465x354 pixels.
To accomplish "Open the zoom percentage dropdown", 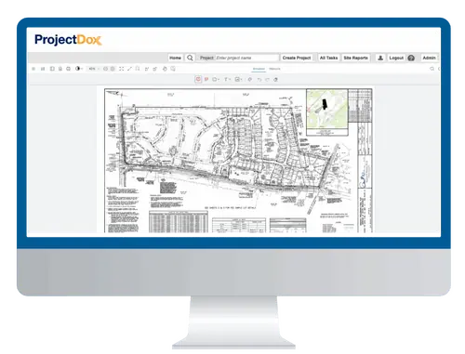I will point(94,69).
